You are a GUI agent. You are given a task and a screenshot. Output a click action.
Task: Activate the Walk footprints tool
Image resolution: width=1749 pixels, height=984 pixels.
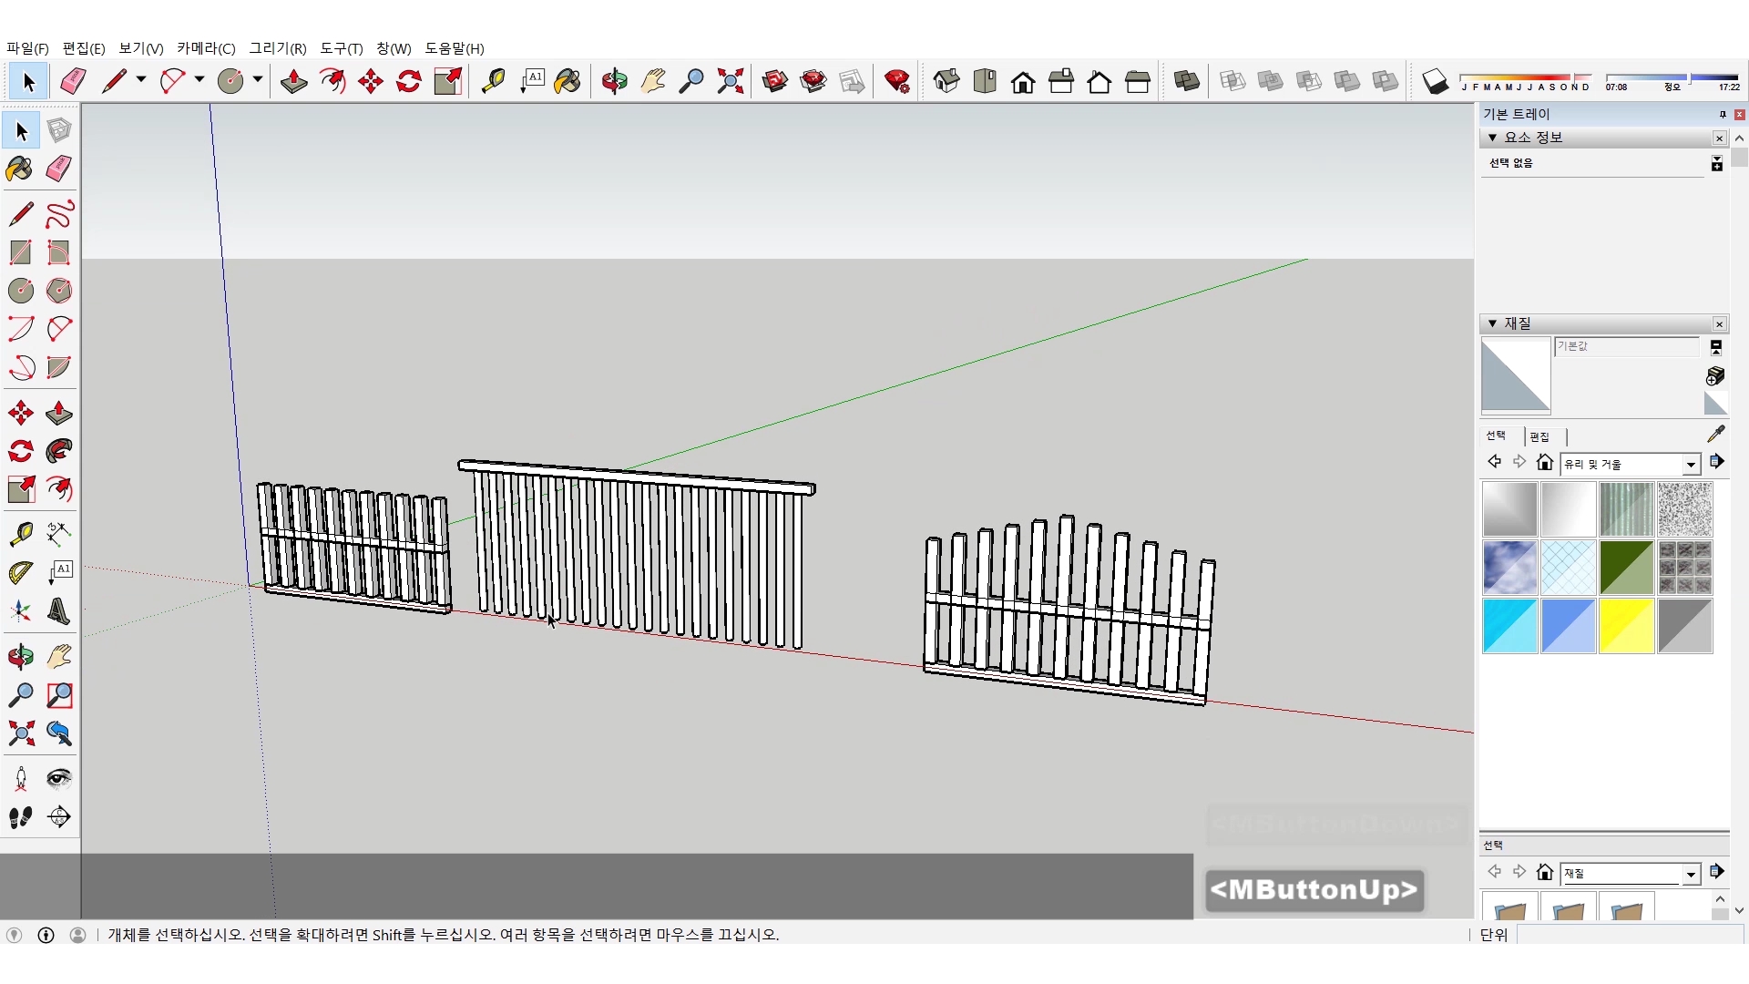pos(20,817)
